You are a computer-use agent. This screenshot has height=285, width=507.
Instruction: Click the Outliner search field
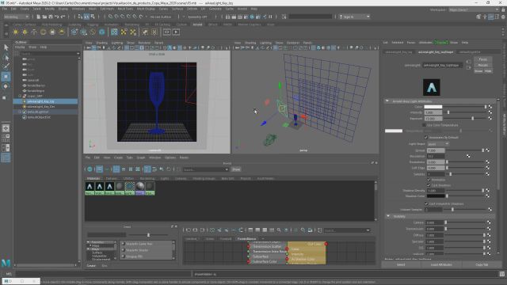[x=49, y=54]
